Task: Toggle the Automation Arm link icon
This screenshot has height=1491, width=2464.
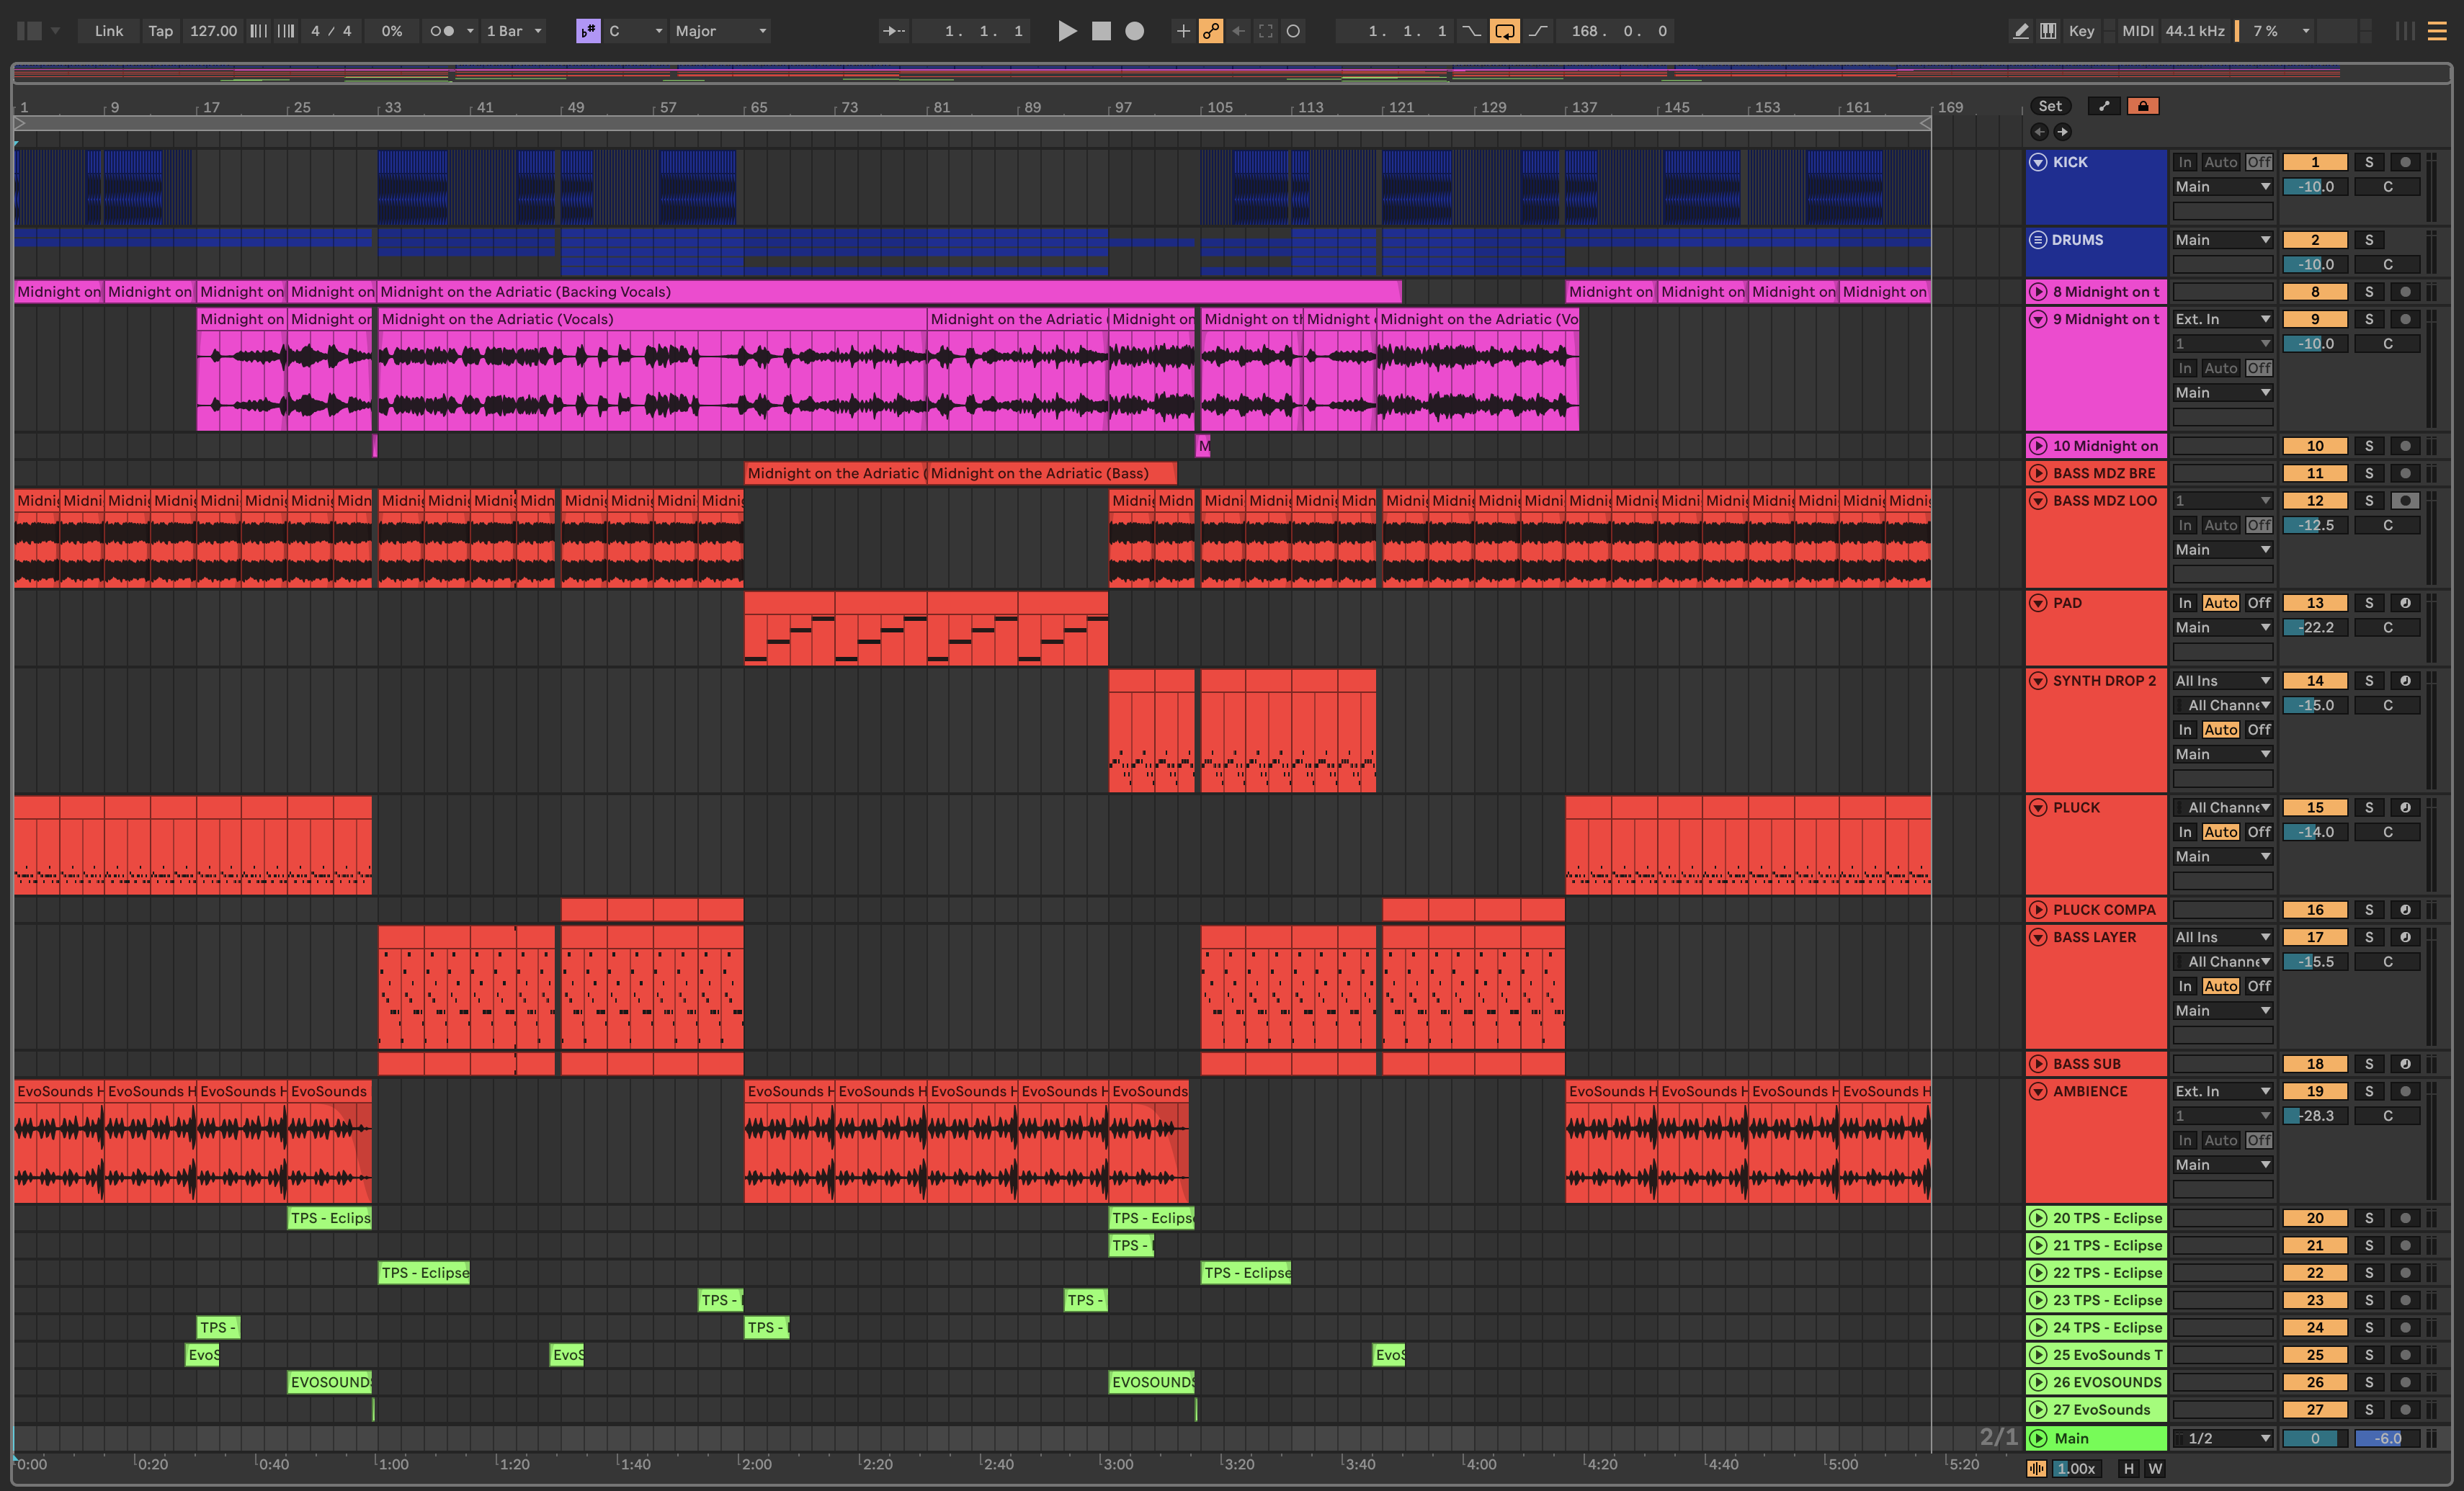Action: click(x=1211, y=31)
